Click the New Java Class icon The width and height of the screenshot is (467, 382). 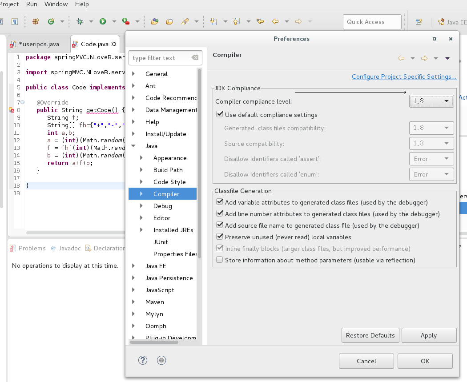pos(51,21)
